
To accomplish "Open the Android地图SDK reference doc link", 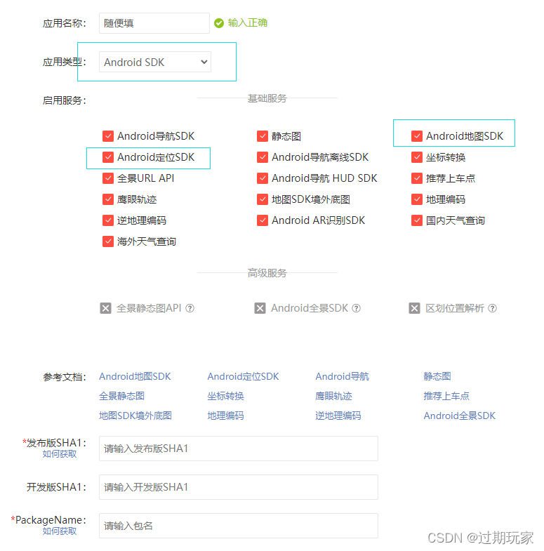I will (135, 376).
